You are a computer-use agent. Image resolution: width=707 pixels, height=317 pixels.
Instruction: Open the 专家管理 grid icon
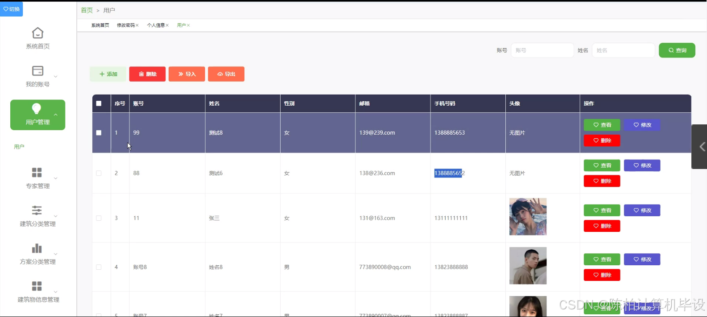tap(37, 173)
